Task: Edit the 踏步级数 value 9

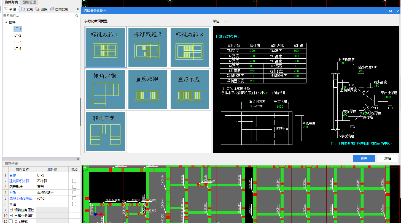Action: click(x=251, y=106)
